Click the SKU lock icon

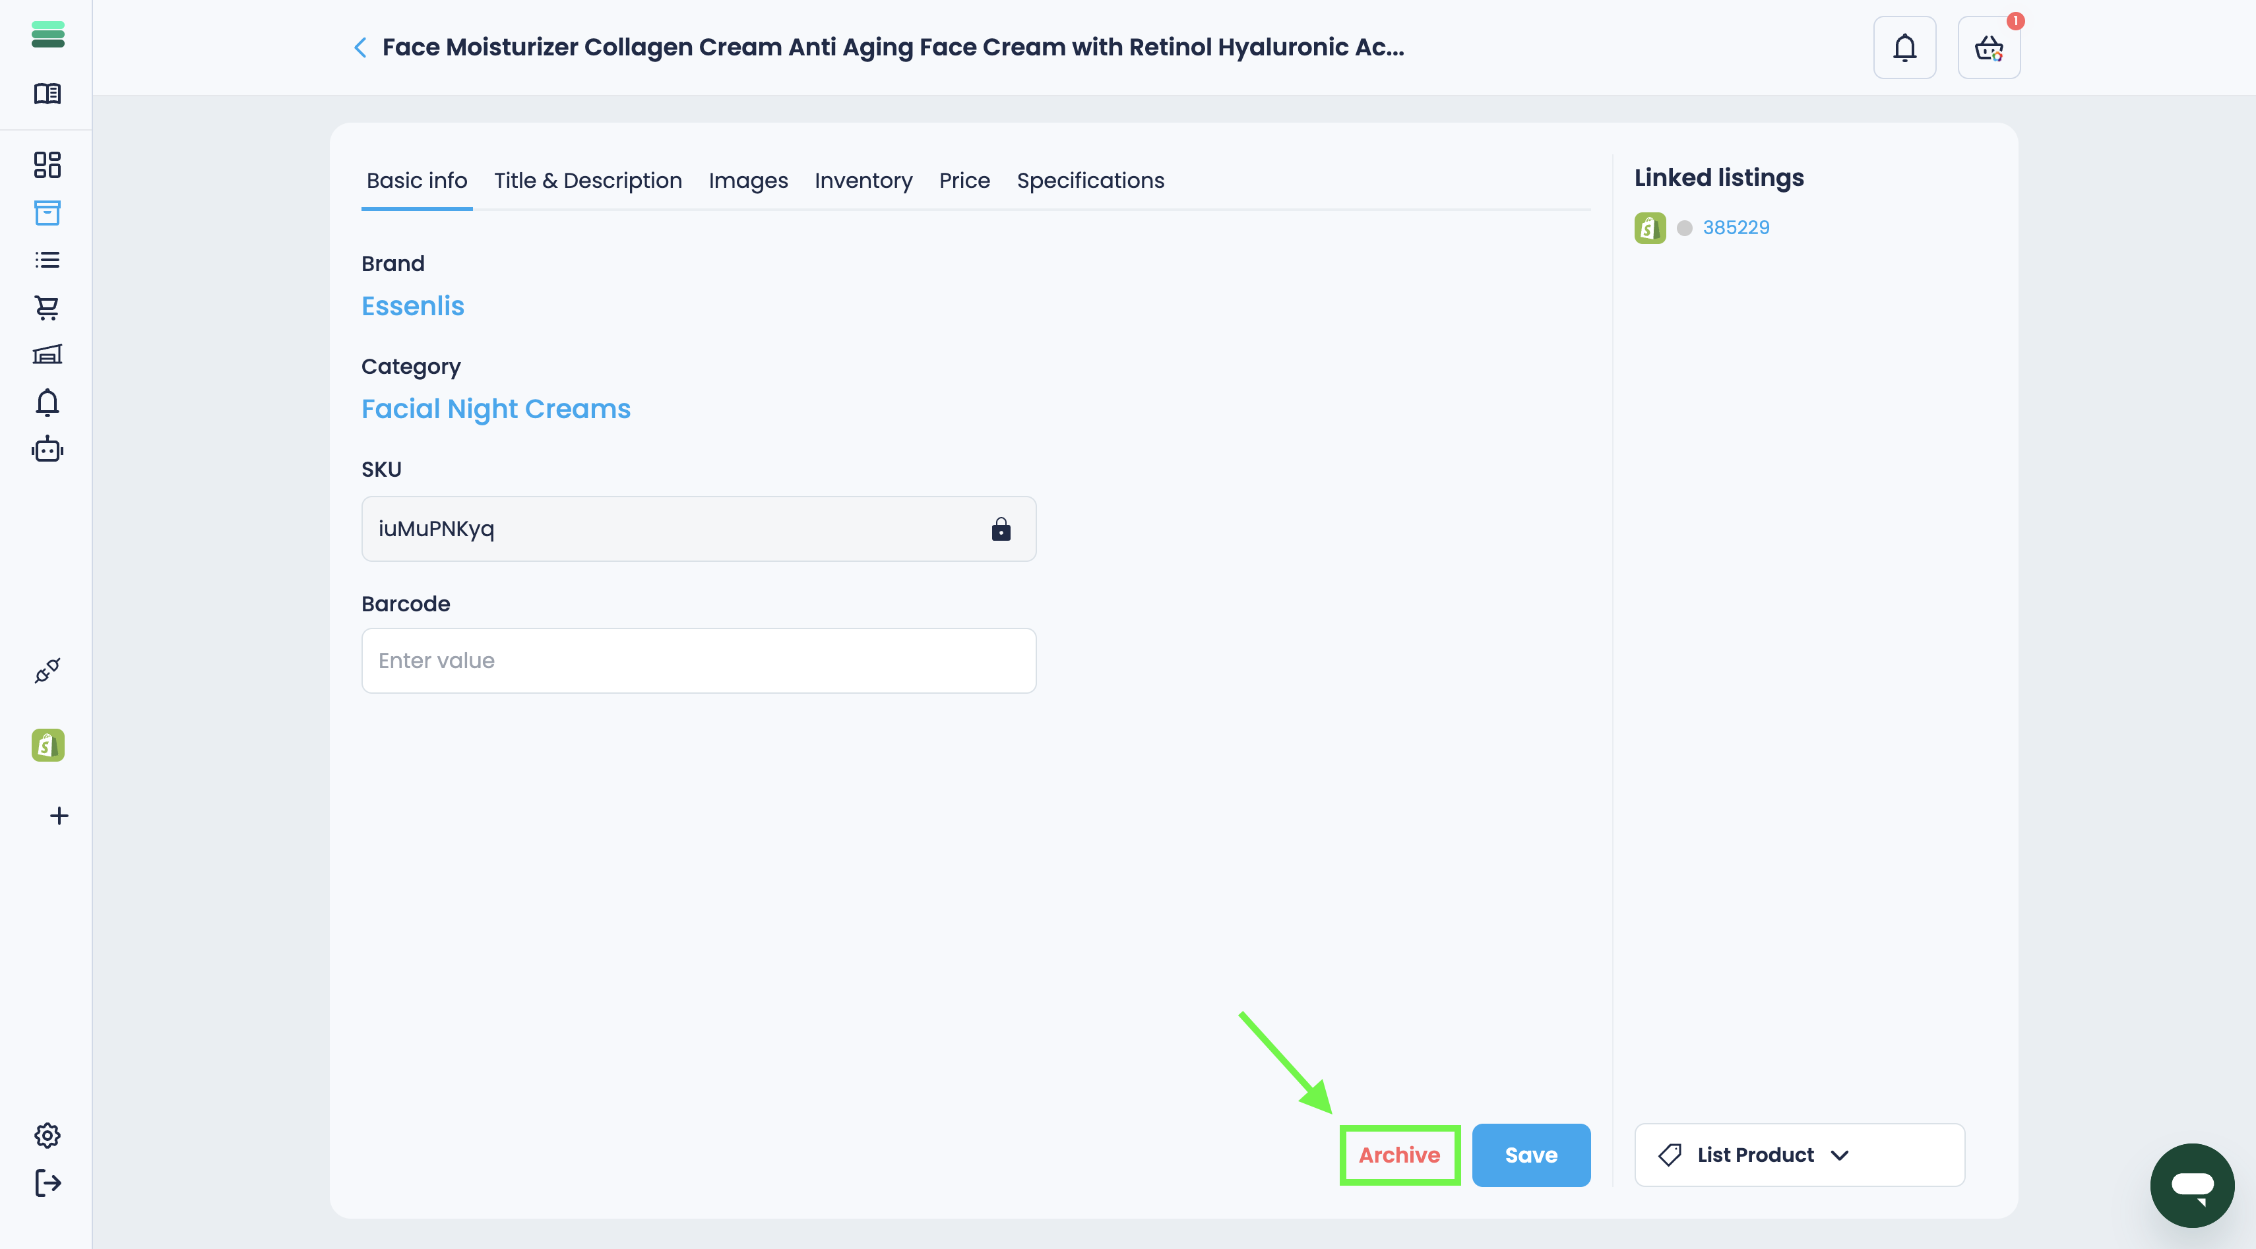click(x=1000, y=529)
